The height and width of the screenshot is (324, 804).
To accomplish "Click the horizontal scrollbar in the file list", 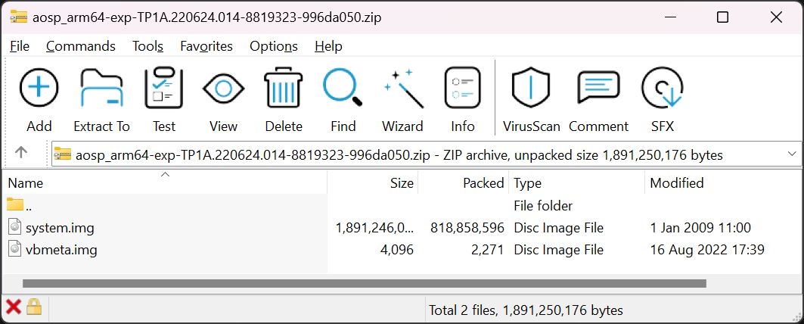I will point(363,284).
